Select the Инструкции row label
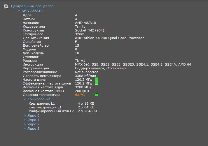This screenshot has width=208, height=146. tap(33, 64)
